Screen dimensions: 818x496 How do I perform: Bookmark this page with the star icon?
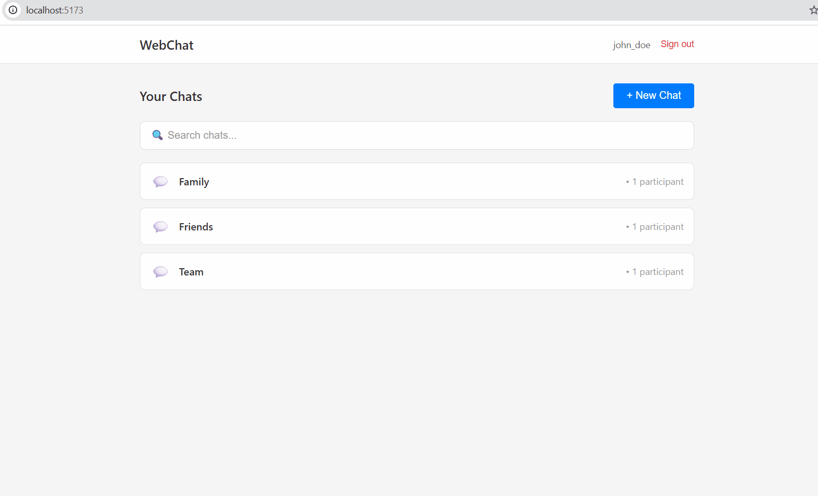coord(813,10)
